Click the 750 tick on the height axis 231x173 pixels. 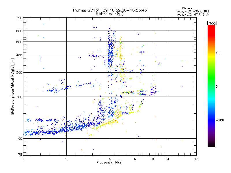(19, 18)
